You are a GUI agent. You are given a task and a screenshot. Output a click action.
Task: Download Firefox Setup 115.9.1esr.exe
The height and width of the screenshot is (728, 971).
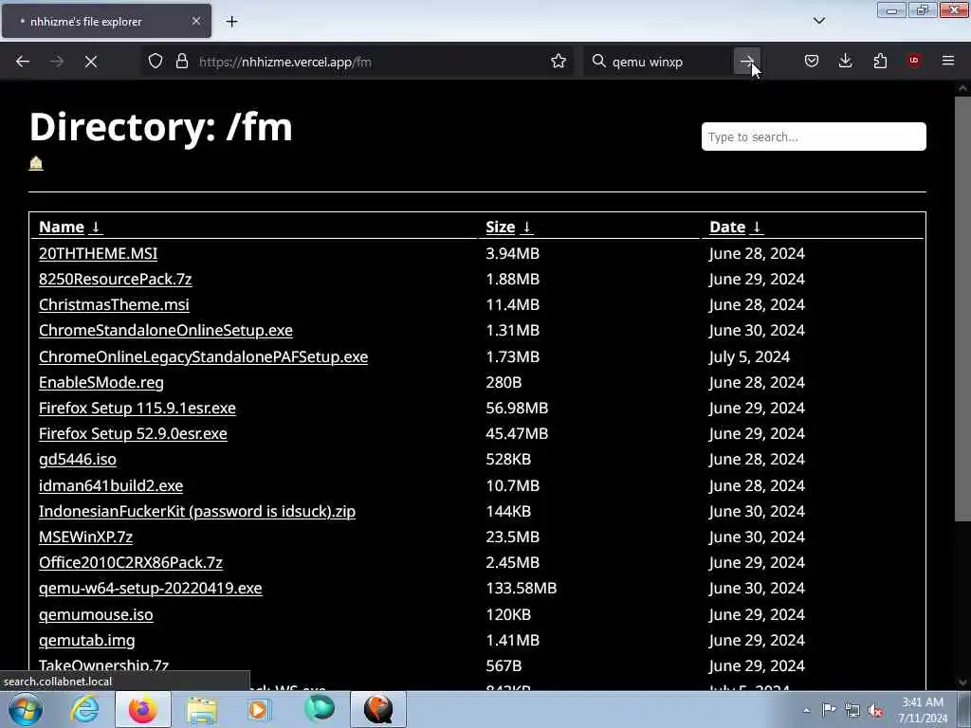point(137,408)
